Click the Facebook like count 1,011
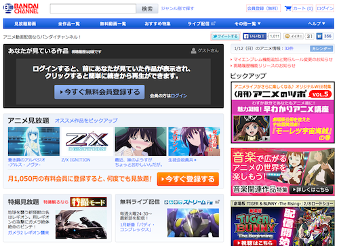339x246 pixels. pos(275,36)
